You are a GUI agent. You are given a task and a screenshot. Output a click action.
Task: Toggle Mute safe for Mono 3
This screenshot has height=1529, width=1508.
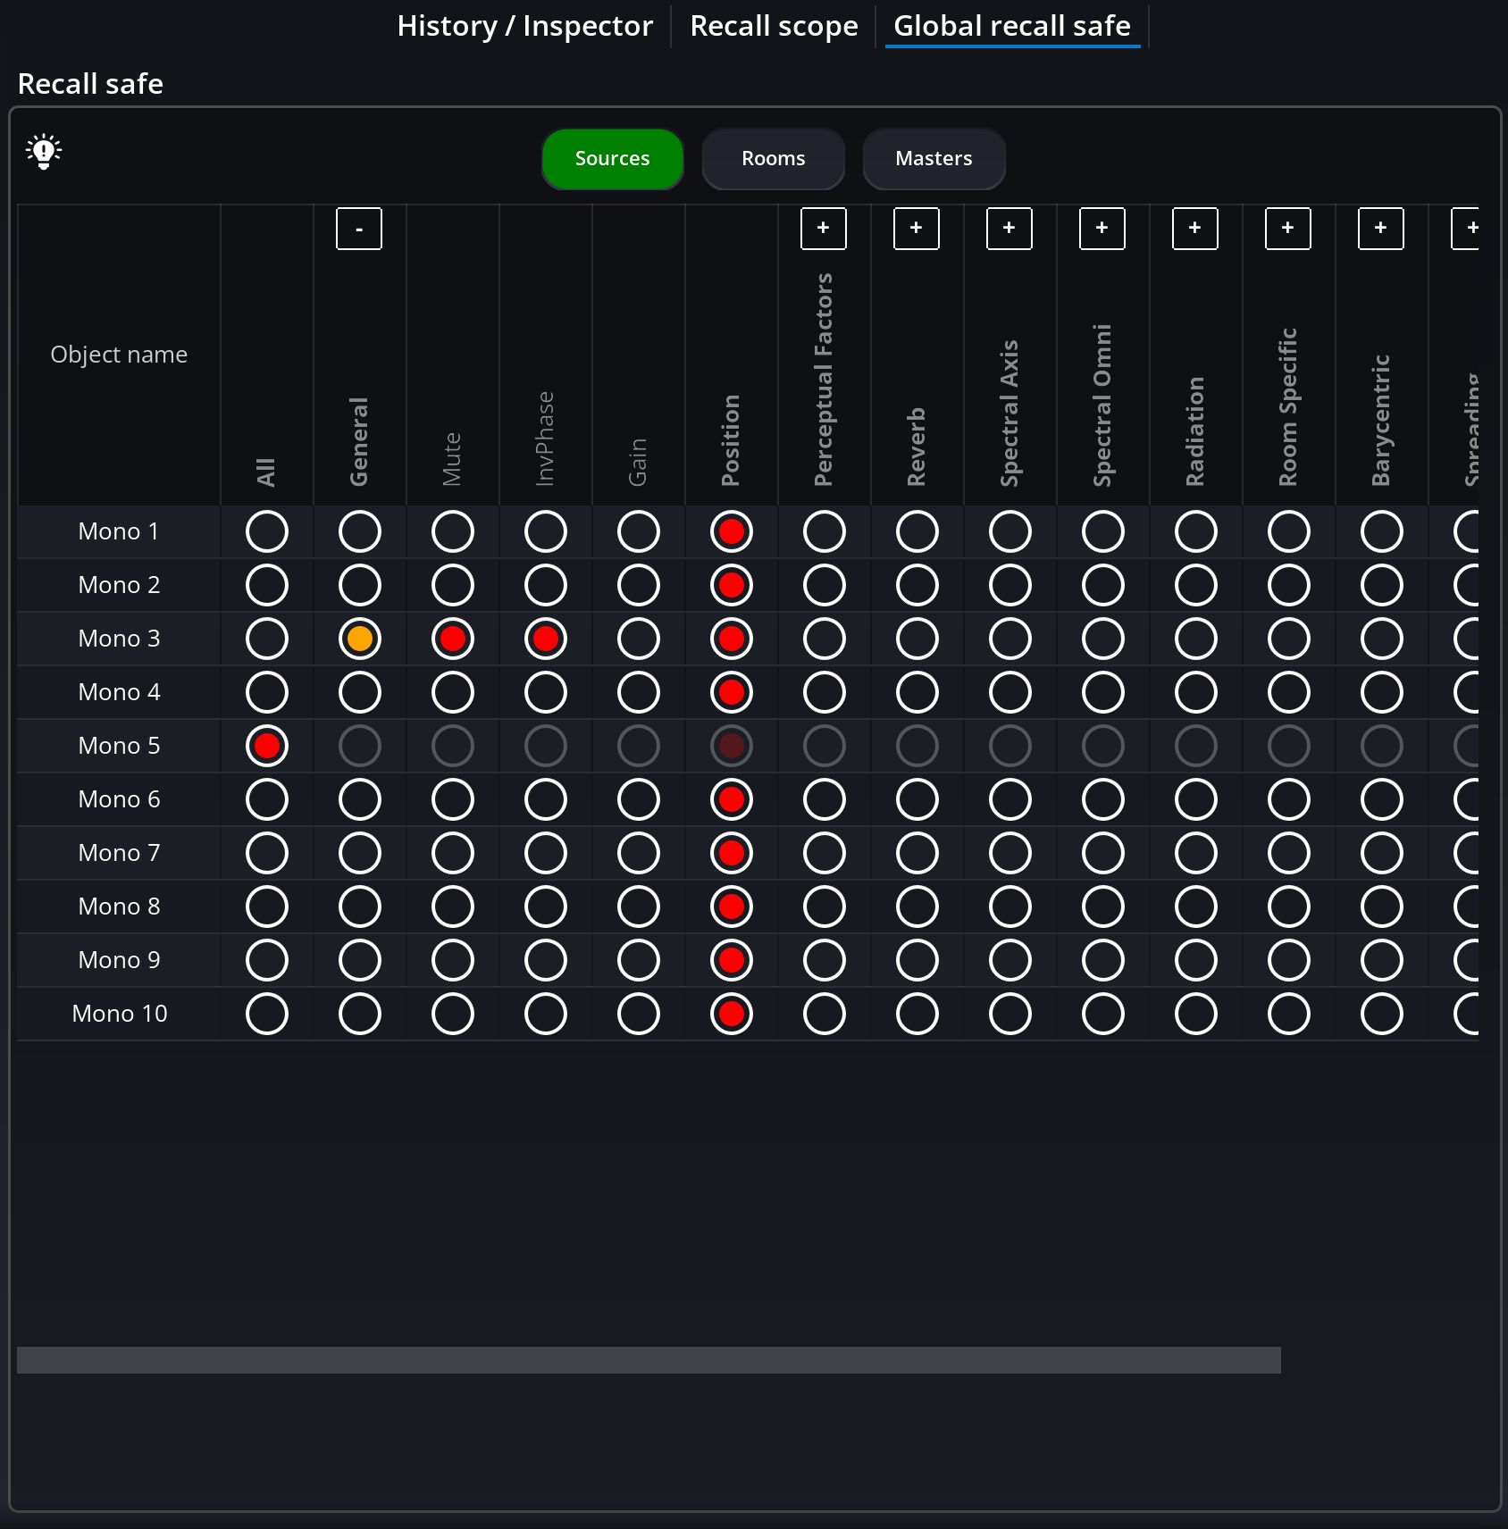coord(453,639)
